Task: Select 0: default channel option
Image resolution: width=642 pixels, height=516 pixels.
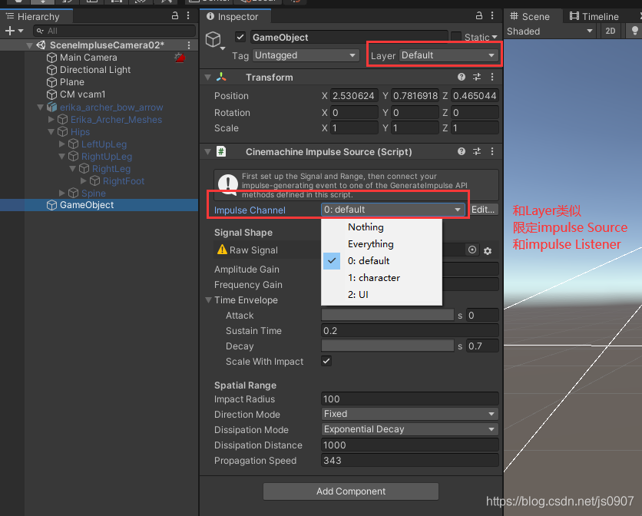Action: (382, 261)
